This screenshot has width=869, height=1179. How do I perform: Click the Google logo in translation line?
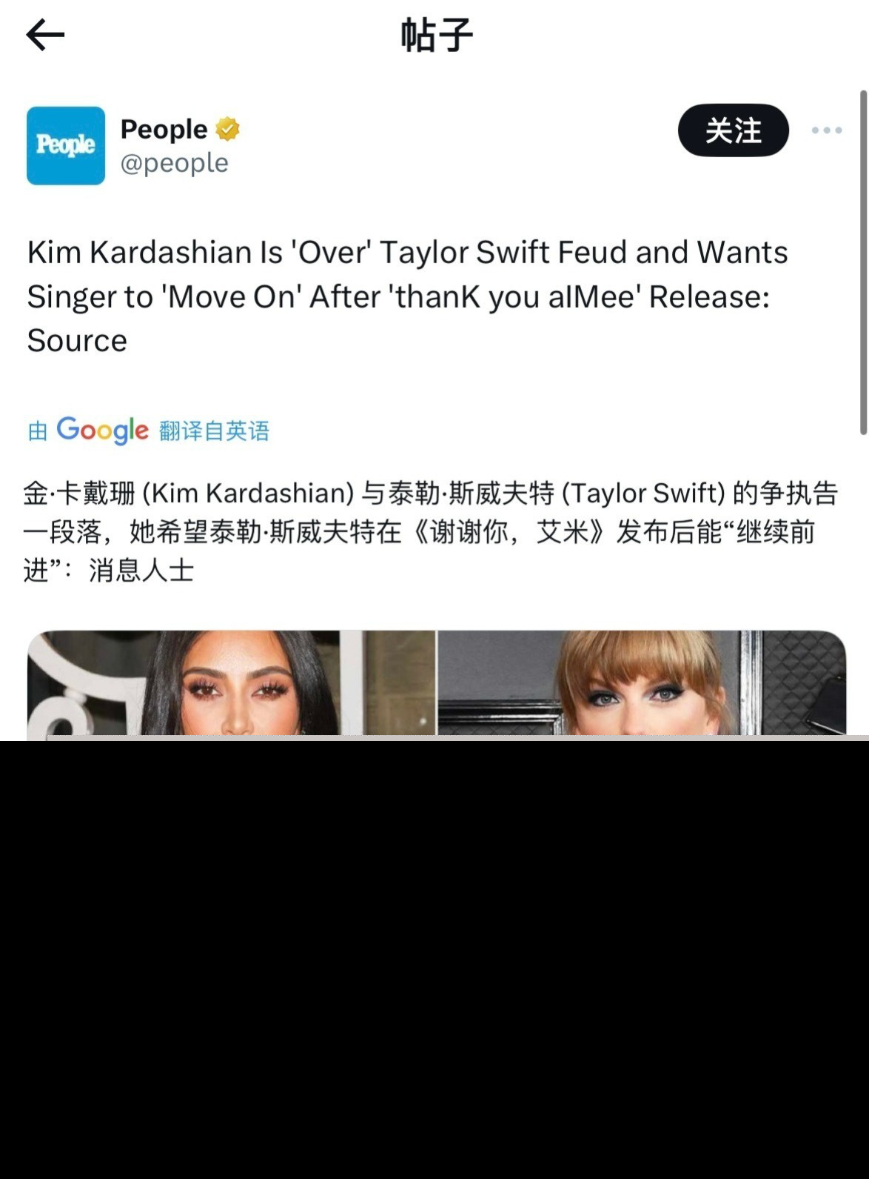pos(102,430)
